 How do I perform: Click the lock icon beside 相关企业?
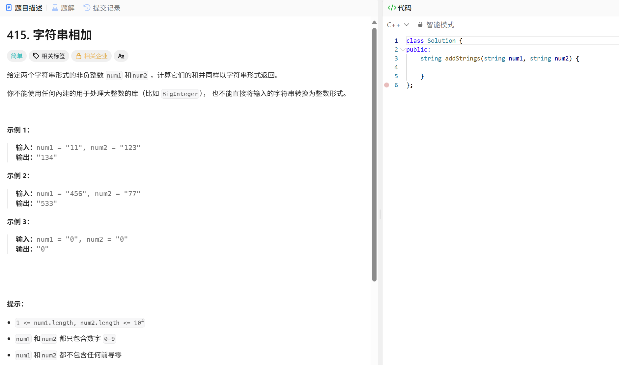[78, 56]
